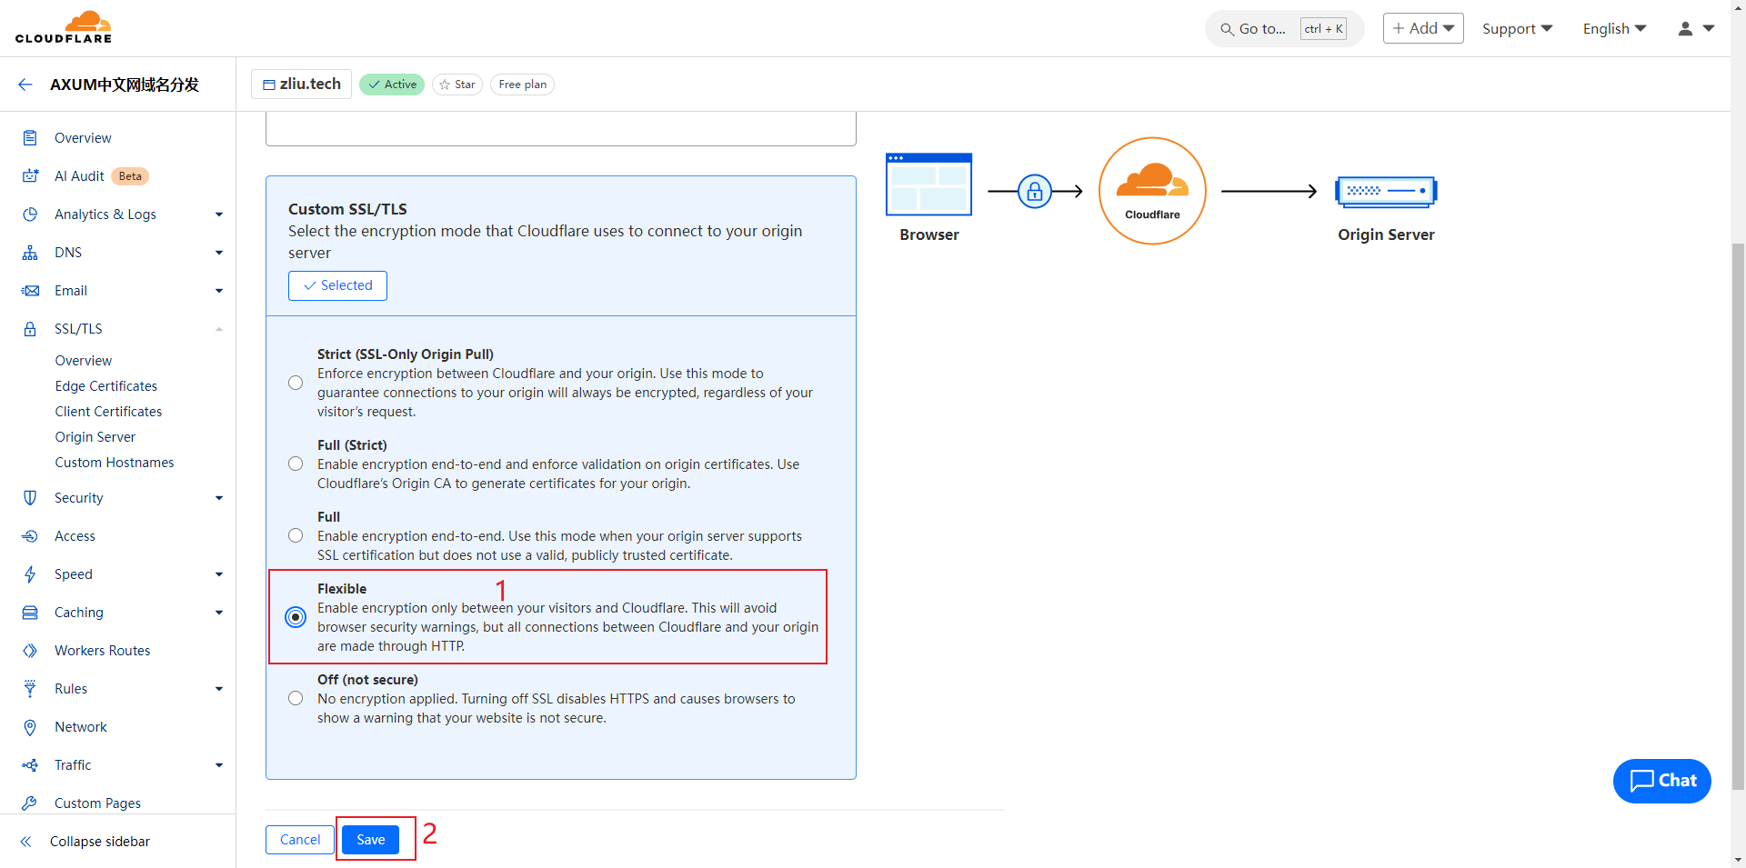Open SSL/TLS Overview submenu item

pyautogui.click(x=84, y=361)
